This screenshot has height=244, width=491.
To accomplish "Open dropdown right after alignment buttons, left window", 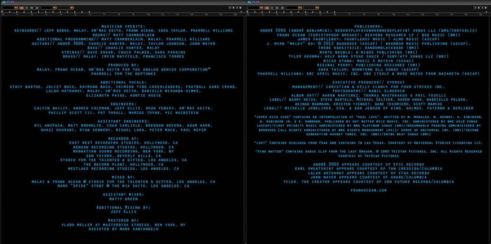I will pyautogui.click(x=48, y=8).
